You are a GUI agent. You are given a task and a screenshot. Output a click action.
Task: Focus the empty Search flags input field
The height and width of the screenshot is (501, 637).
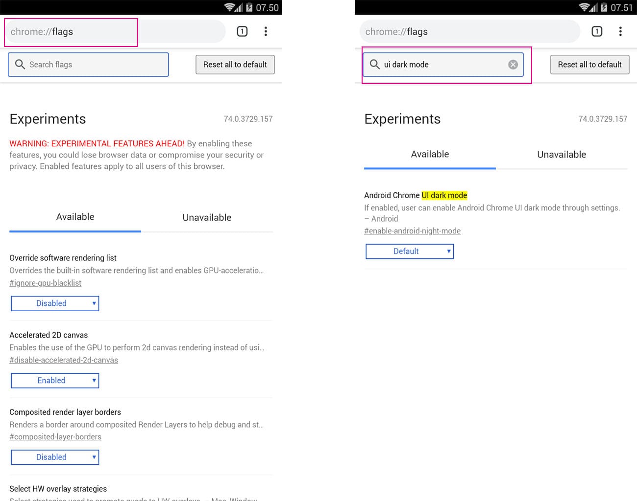click(x=96, y=65)
